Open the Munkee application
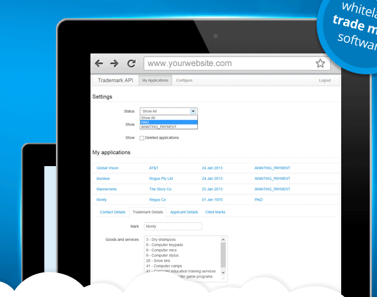The image size is (377, 297). click(103, 179)
